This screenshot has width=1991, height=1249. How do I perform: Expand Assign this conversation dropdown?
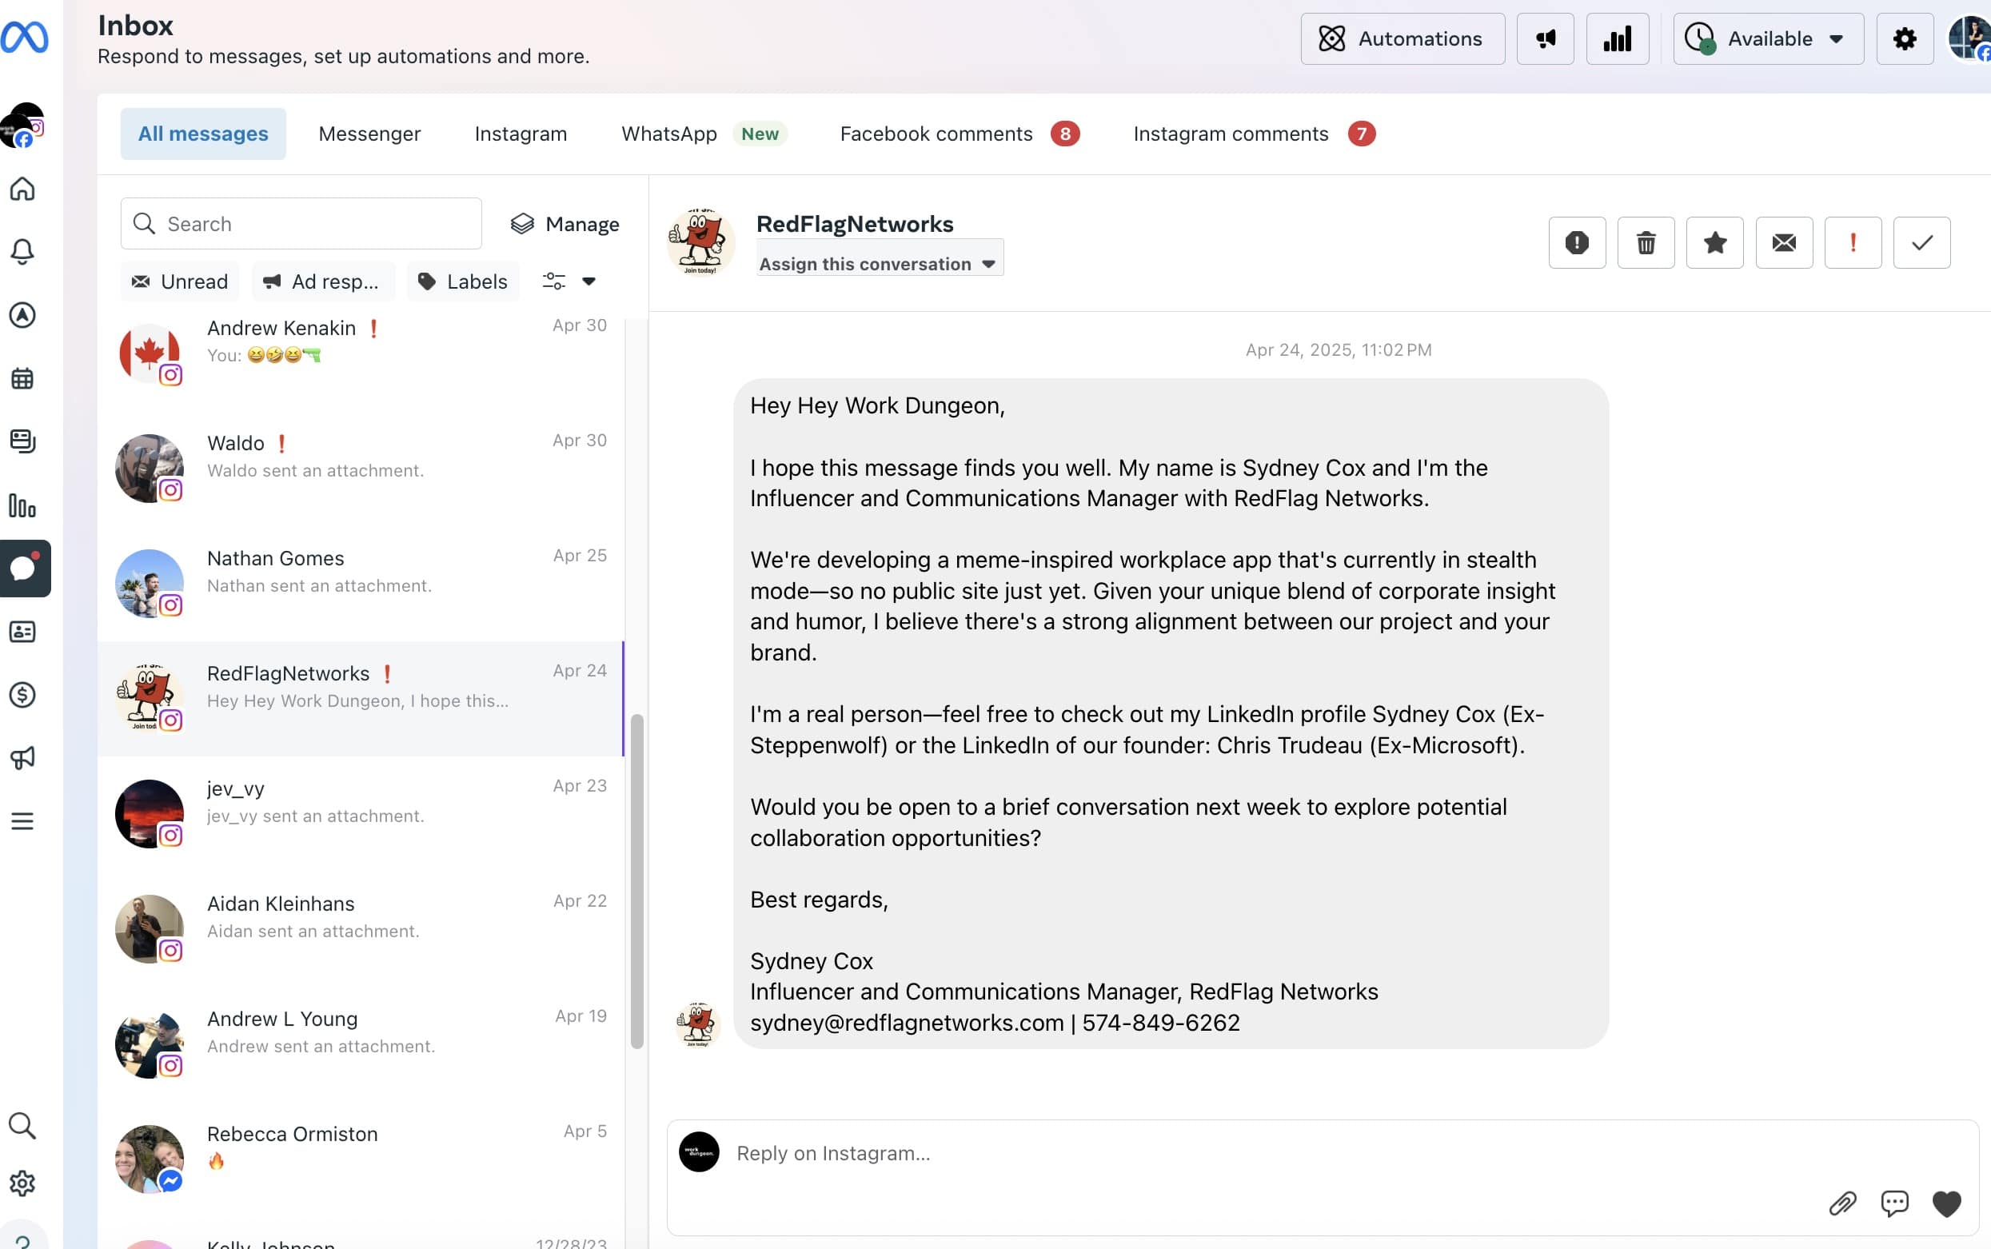(879, 265)
